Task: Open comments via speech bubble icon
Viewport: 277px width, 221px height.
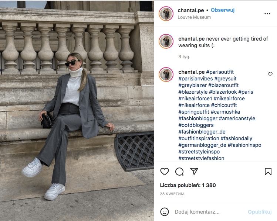Action: click(179, 172)
